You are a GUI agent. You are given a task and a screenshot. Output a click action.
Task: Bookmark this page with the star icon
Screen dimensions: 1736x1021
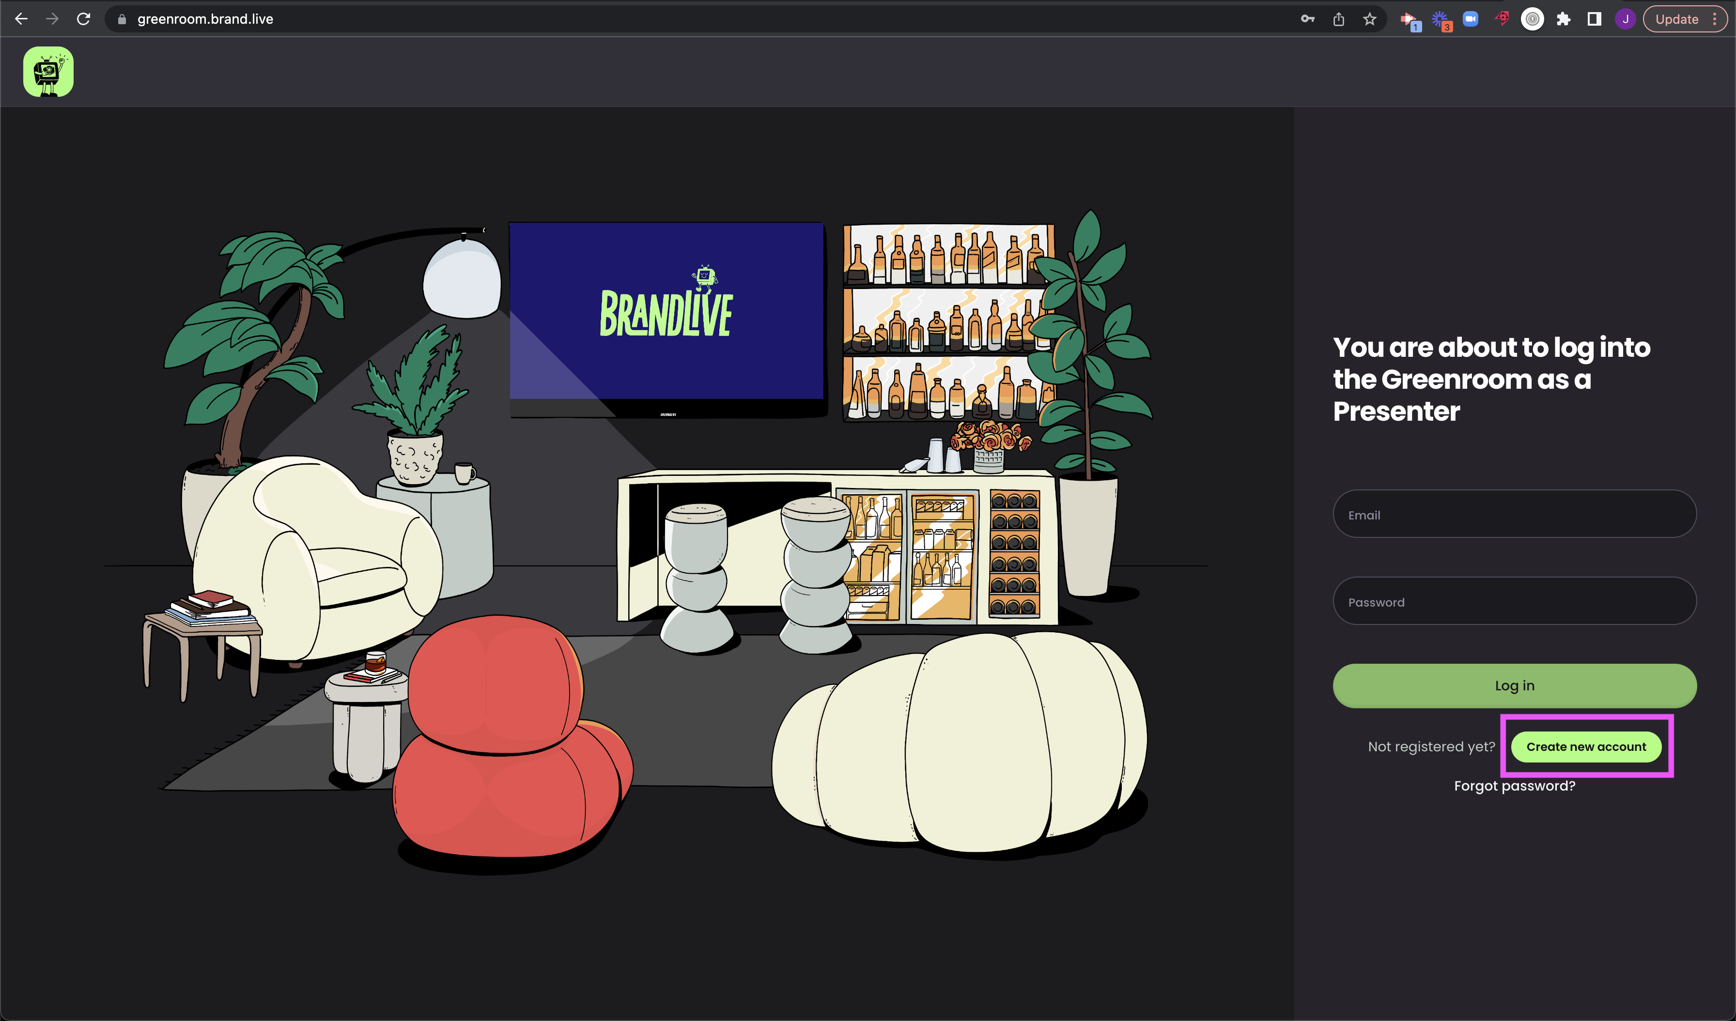(x=1369, y=19)
